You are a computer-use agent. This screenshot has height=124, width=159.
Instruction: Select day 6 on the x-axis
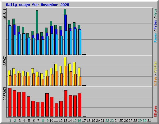tap(34, 121)
